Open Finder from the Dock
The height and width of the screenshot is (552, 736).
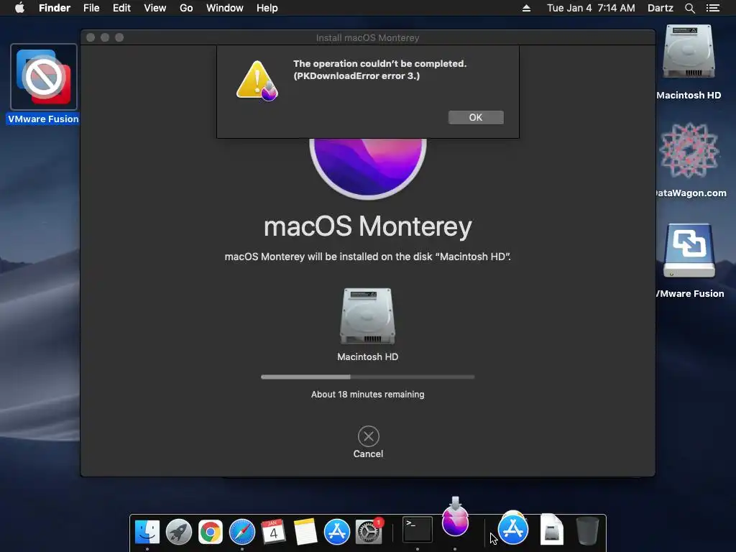coord(147,532)
